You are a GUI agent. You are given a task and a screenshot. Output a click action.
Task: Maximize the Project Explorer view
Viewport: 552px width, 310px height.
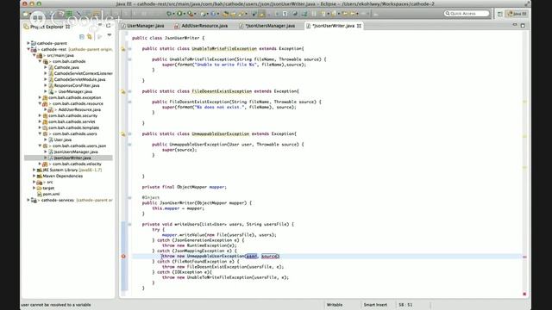click(x=109, y=25)
